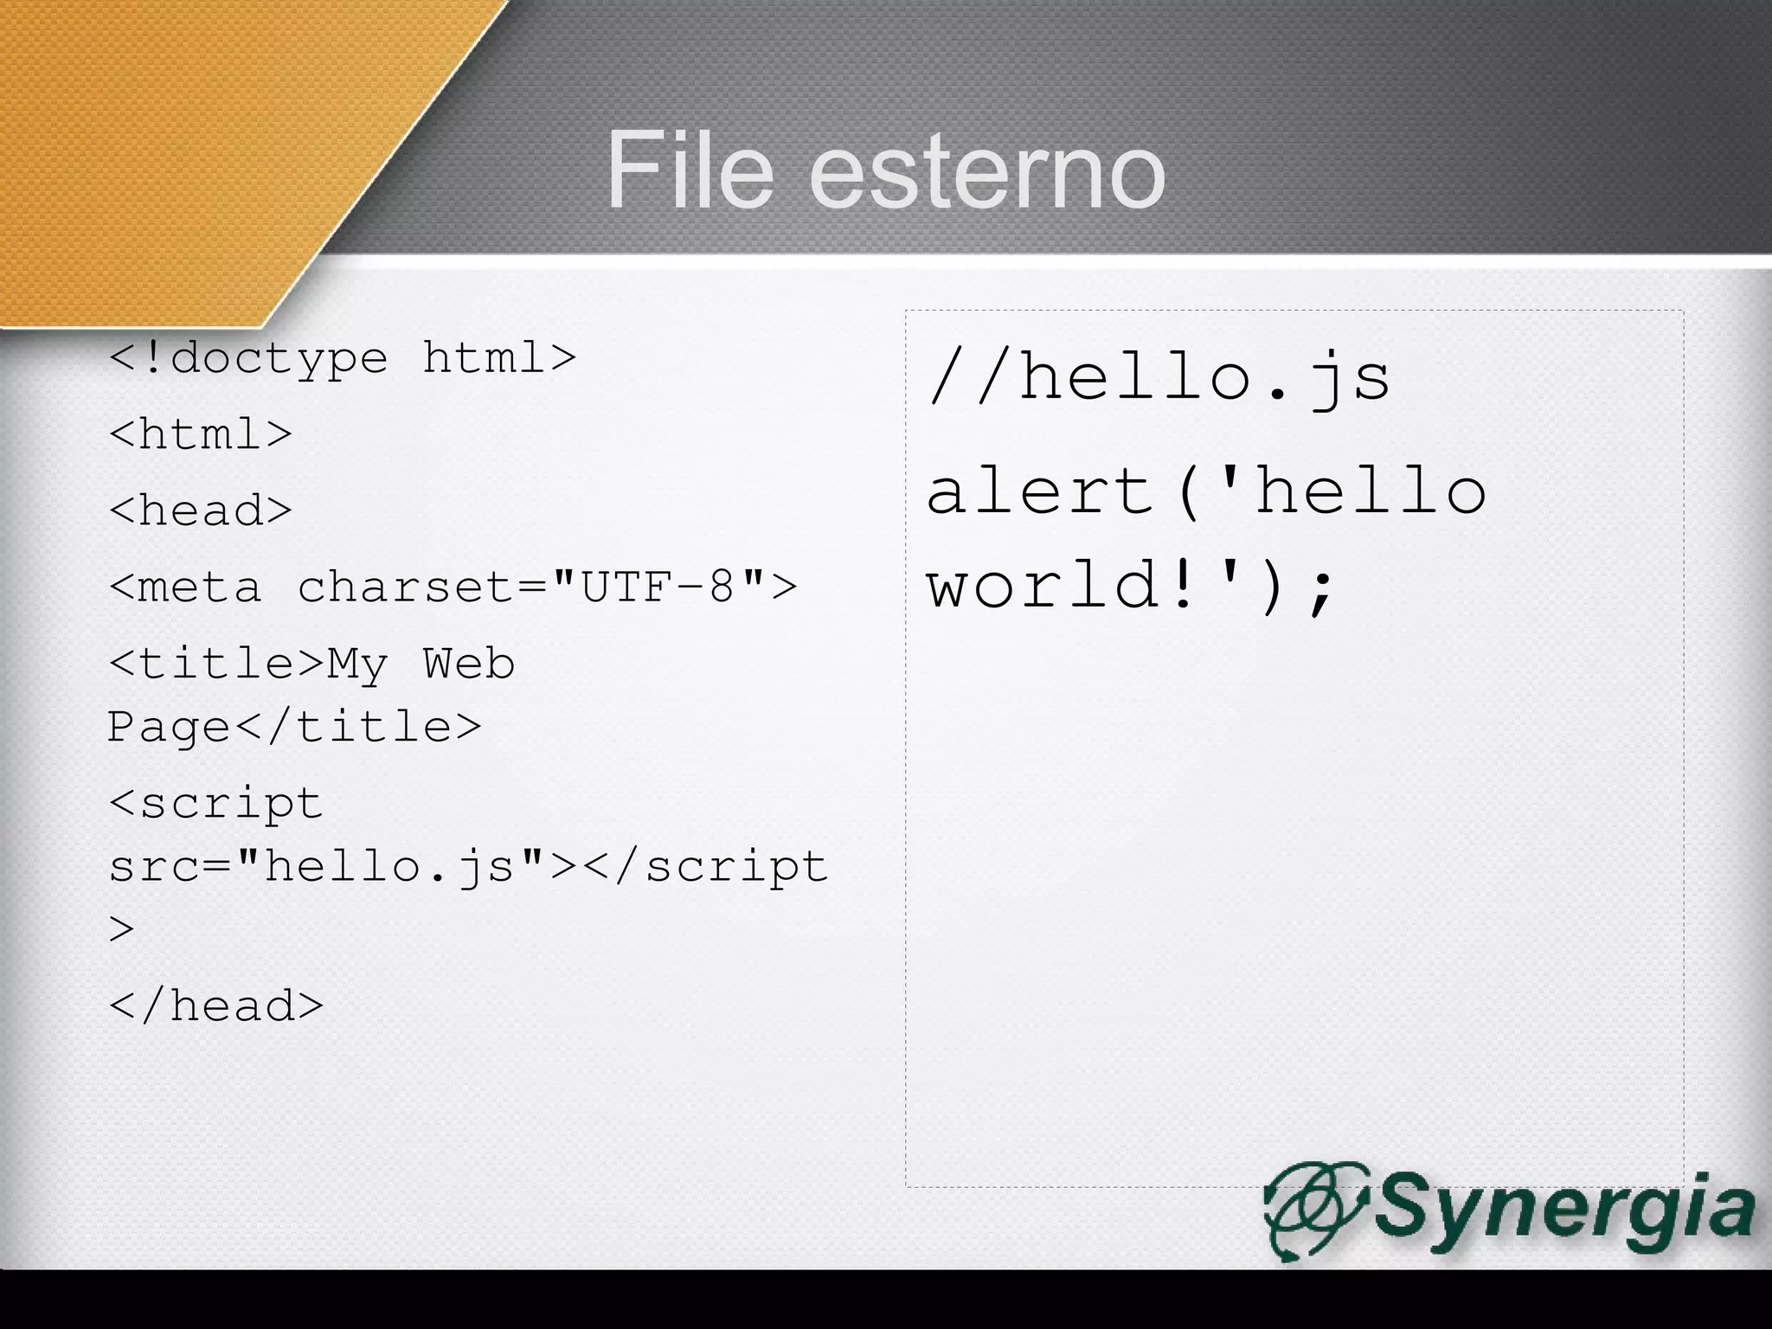Click the 'Page</title>' text line
Image resolution: width=1772 pixels, height=1329 pixels.
(294, 726)
